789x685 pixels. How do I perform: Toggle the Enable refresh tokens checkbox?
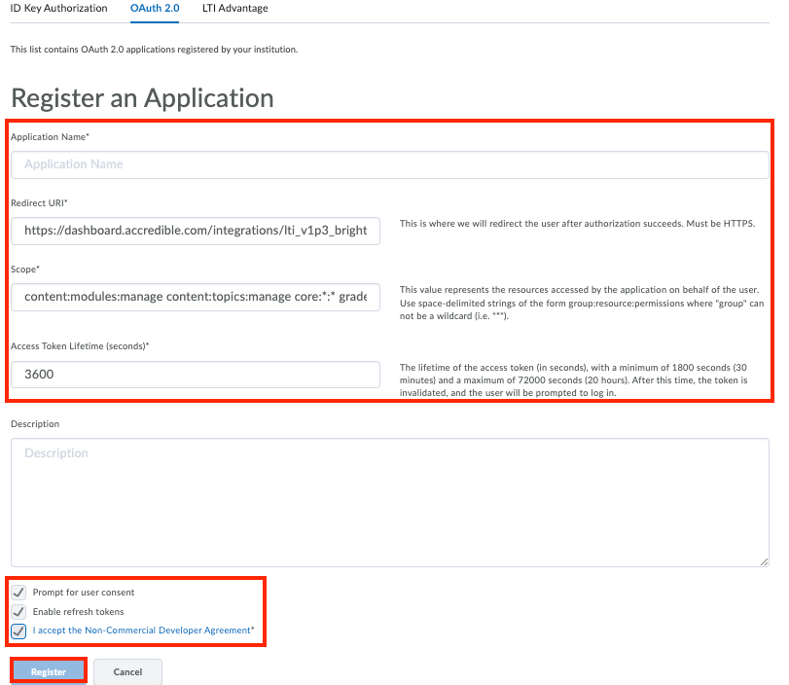pos(18,611)
